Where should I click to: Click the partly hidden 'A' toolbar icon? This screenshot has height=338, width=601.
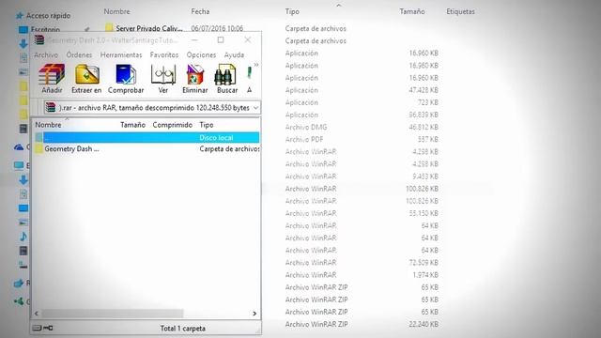(250, 73)
